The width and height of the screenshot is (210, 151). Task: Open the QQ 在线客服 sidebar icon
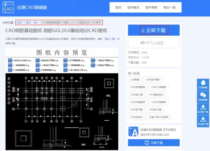203,85
